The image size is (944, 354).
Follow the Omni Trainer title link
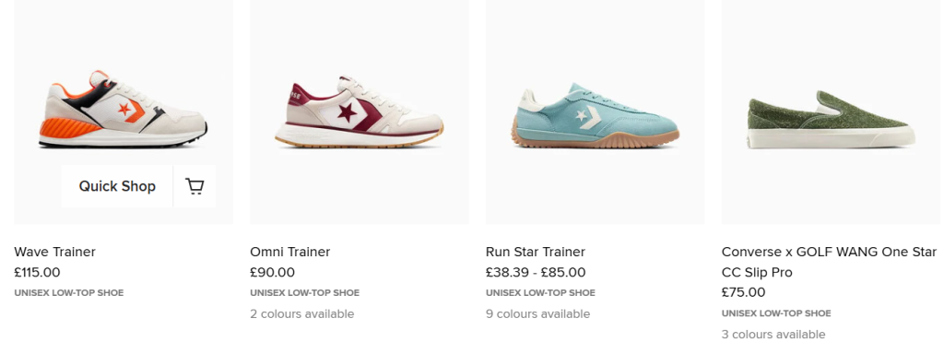[290, 252]
